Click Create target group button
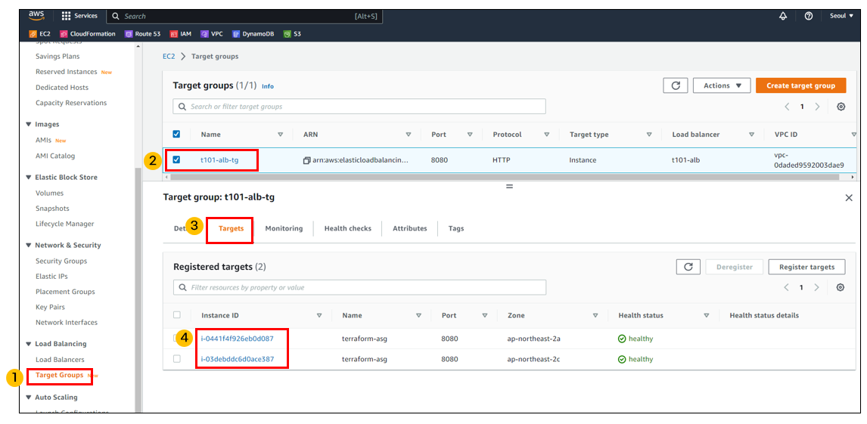Viewport: 867px width, 424px height. [x=800, y=85]
